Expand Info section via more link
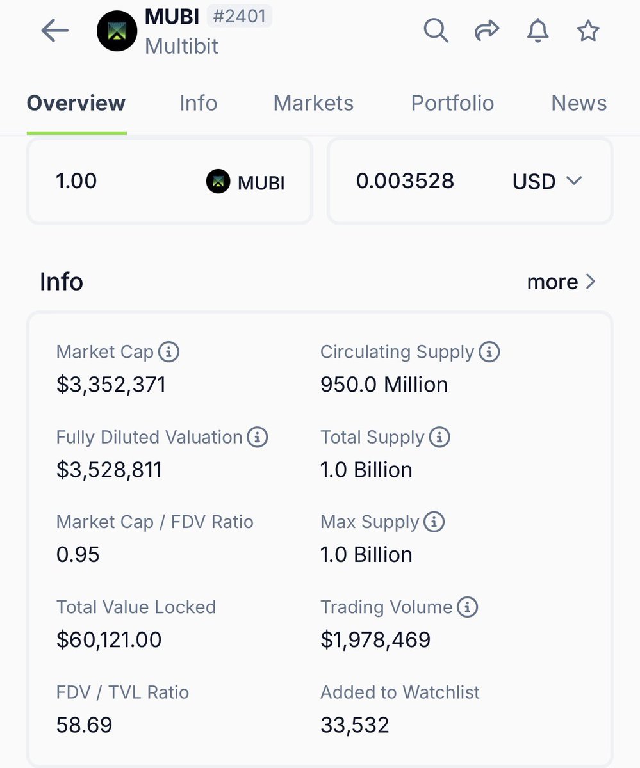Viewport: 640px width, 768px height. point(561,282)
